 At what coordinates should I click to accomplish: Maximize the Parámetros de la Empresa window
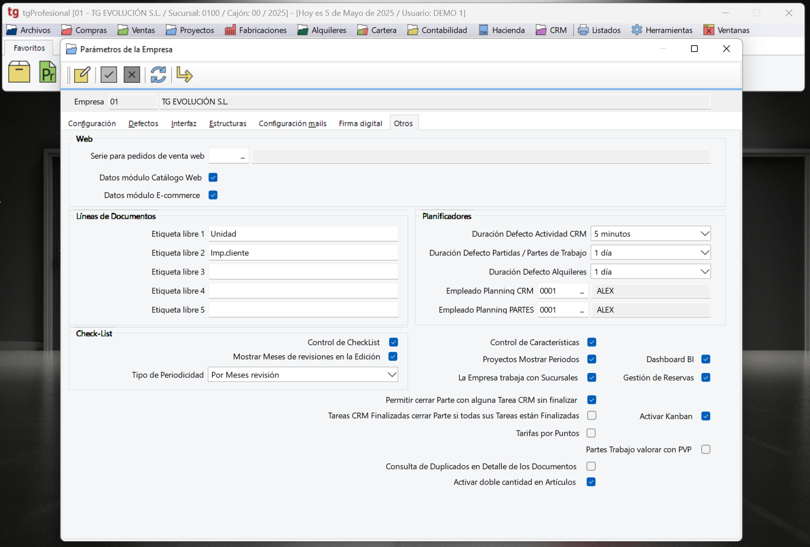[694, 49]
